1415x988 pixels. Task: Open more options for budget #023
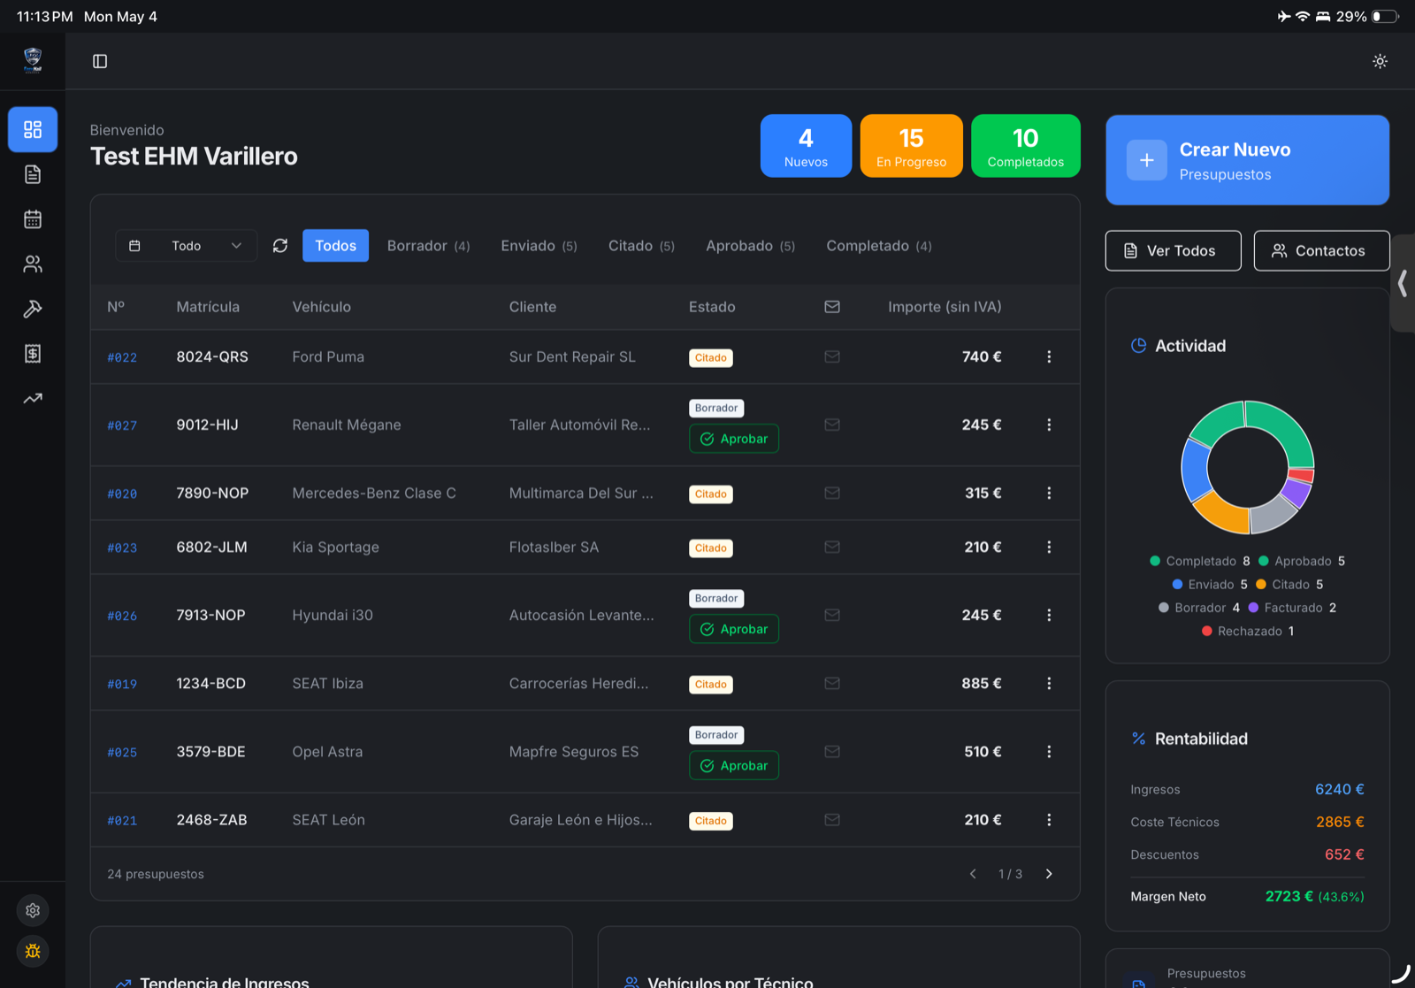click(1049, 547)
